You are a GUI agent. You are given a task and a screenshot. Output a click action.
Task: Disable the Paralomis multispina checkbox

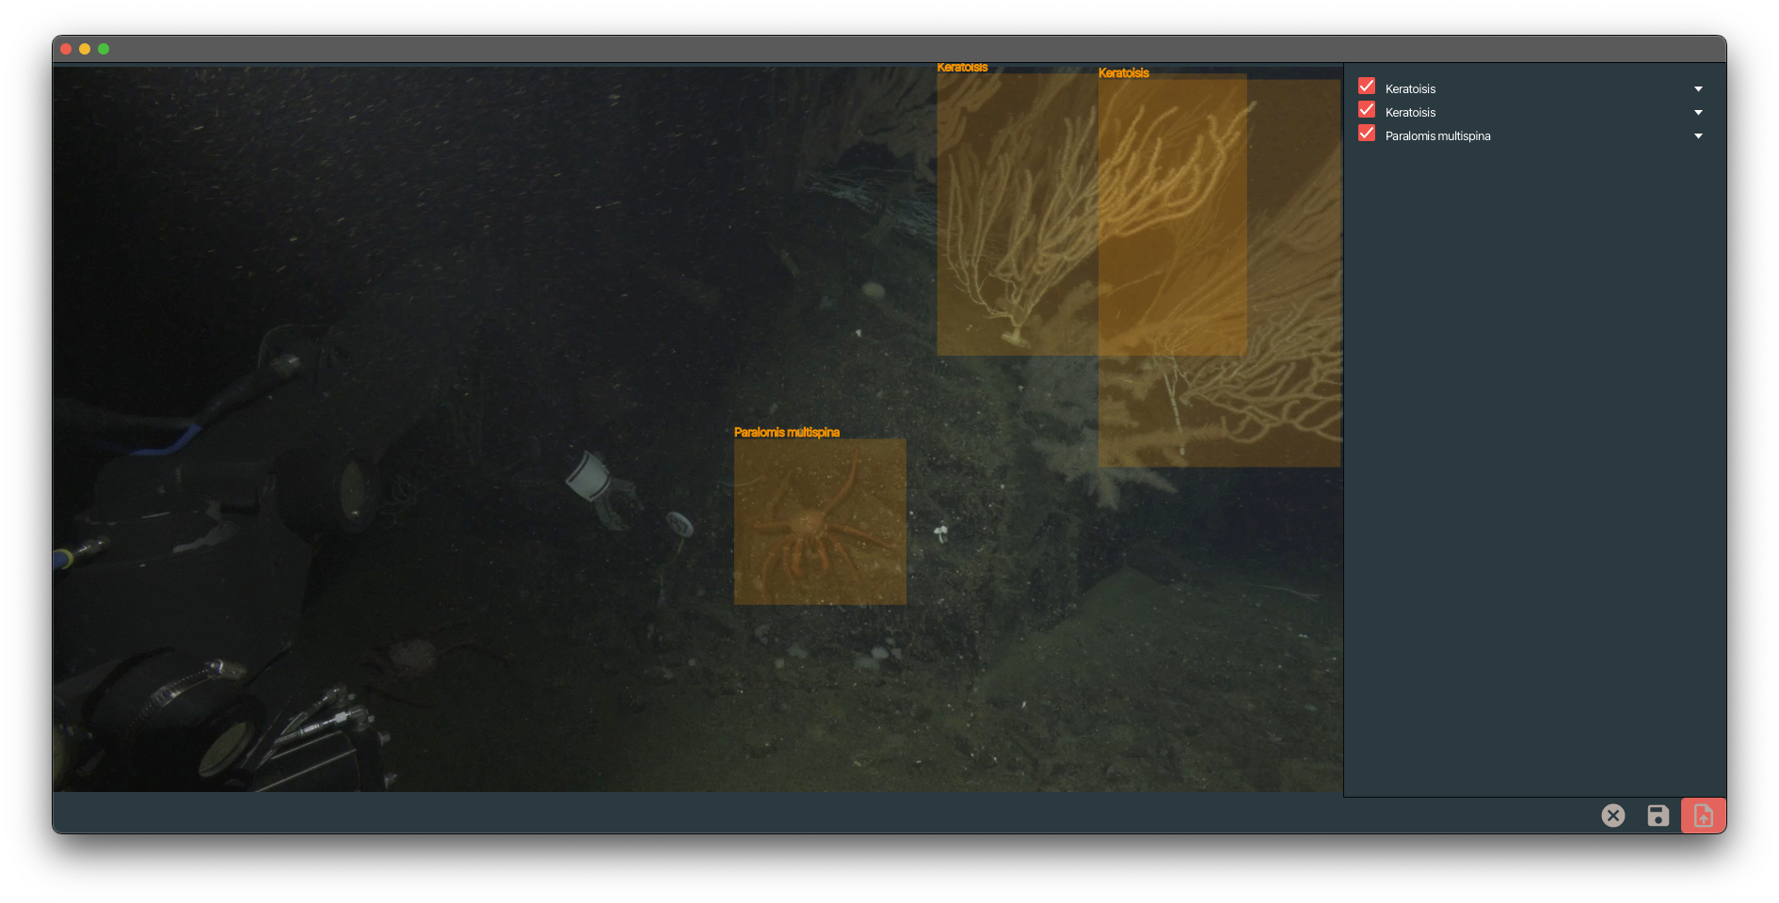[1367, 134]
